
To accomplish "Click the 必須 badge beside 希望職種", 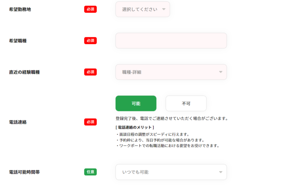I will (x=90, y=40).
